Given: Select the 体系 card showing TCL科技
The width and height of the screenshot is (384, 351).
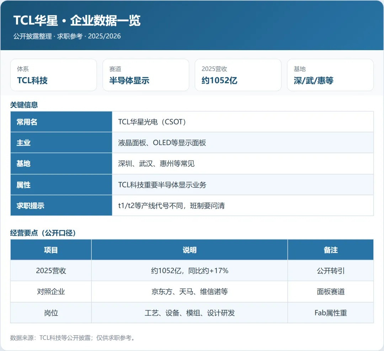Looking at the screenshot, I should (54, 75).
